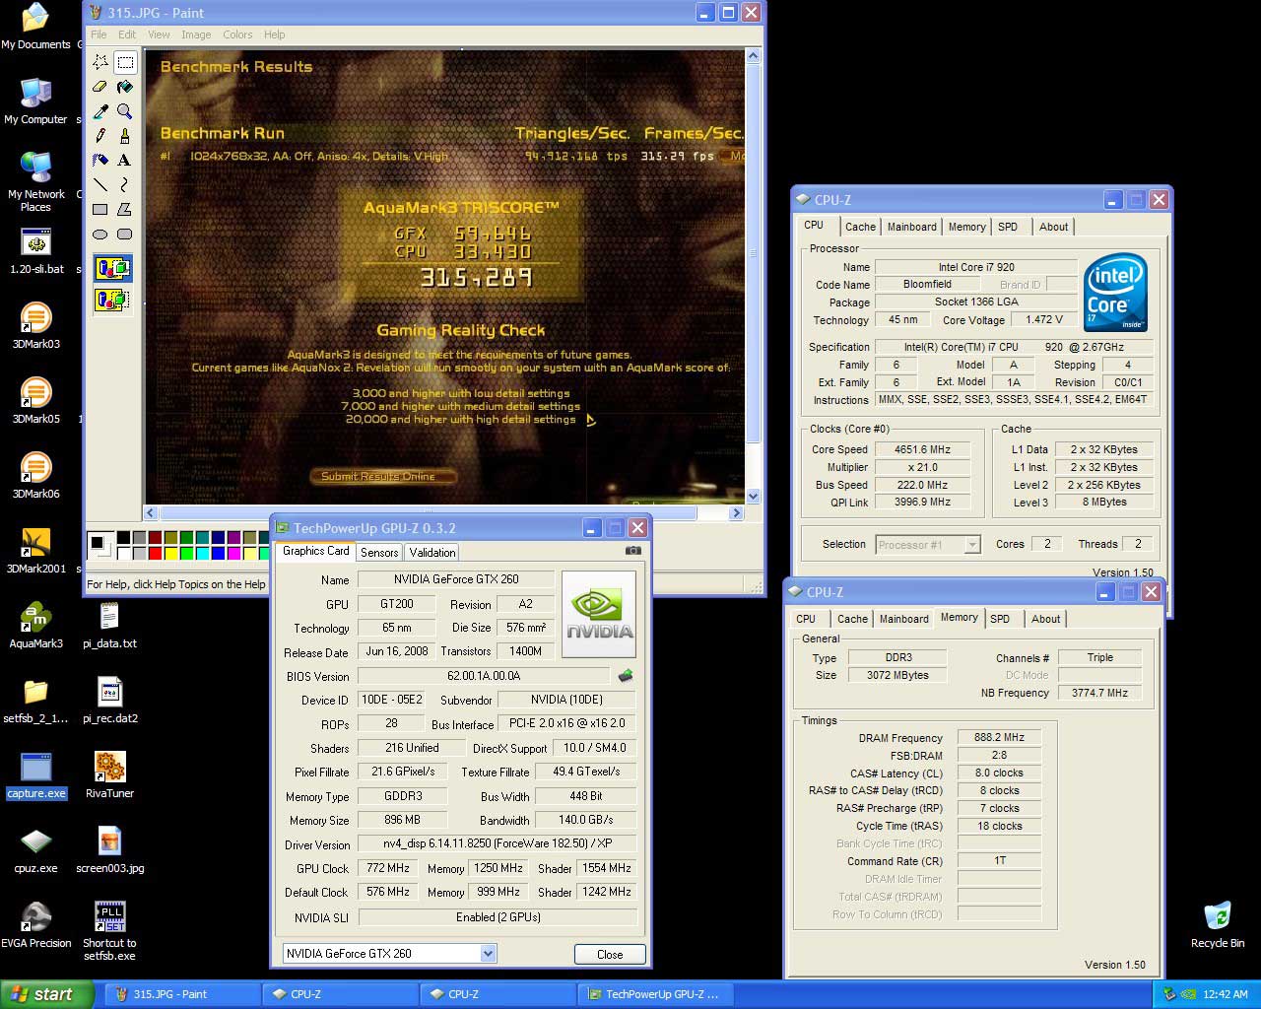Click the Intel Core i7 logo in CPU-Z
Screen dimensions: 1261x1009
click(x=1115, y=293)
